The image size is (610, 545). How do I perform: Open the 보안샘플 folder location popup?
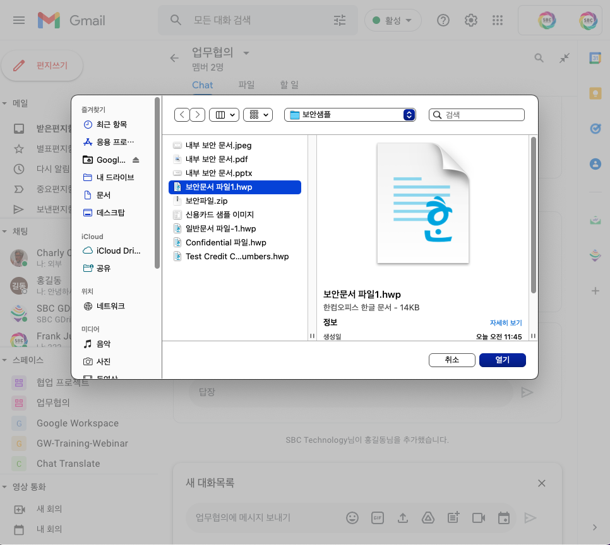pyautogui.click(x=350, y=115)
